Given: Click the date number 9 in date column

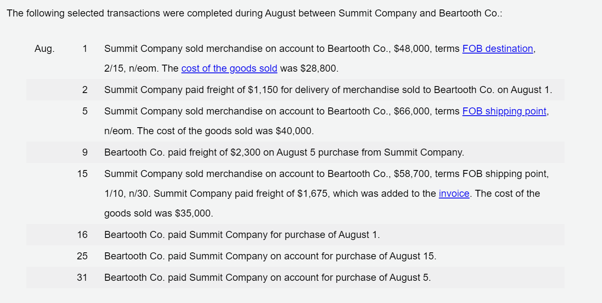Looking at the screenshot, I should (x=85, y=152).
